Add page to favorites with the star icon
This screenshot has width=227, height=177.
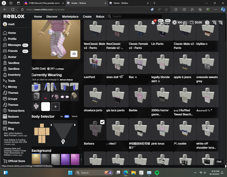166,10
